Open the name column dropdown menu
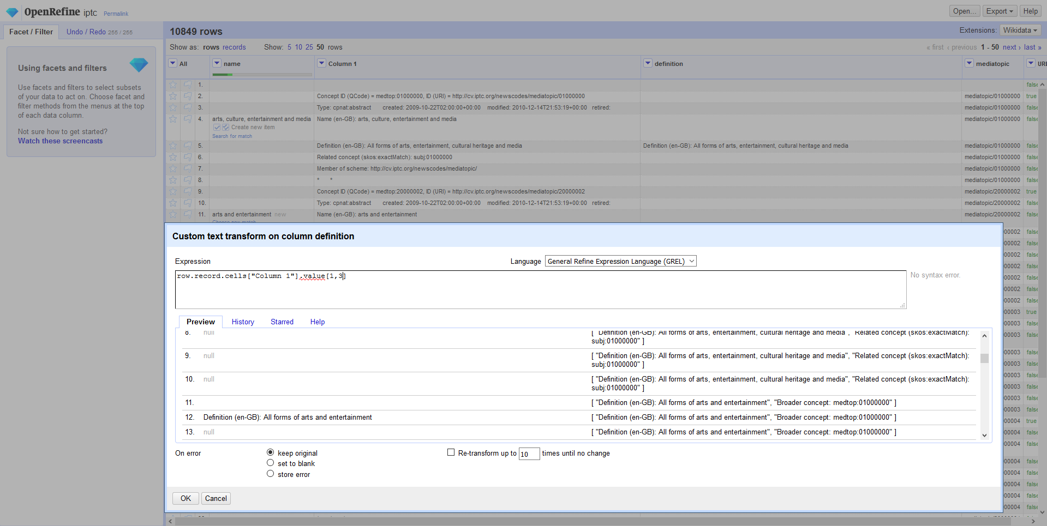The width and height of the screenshot is (1047, 526). click(217, 63)
